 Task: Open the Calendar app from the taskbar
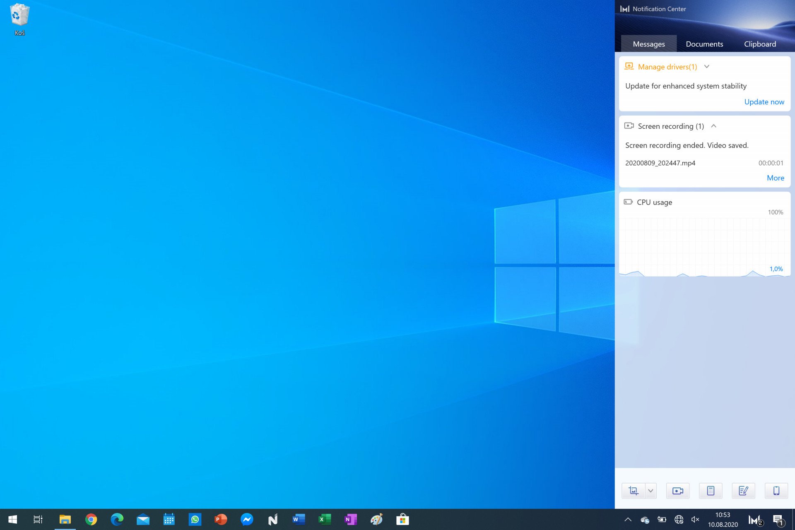[169, 519]
